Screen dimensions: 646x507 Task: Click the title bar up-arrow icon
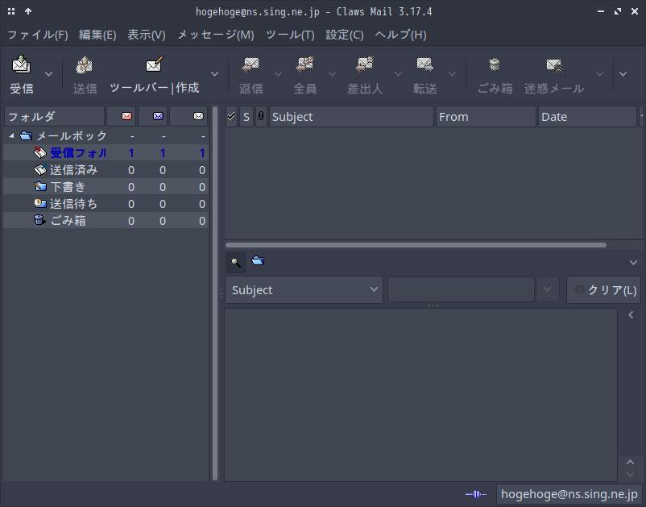(x=28, y=11)
